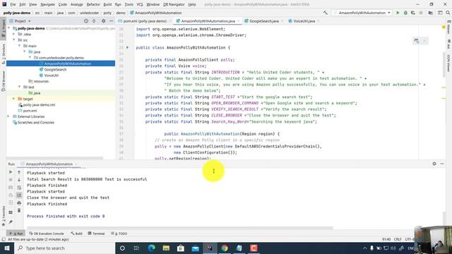Open the run configuration dropdown AmazonPollyWithAutomation
Viewport: 452px width, 254px height.
362,13
